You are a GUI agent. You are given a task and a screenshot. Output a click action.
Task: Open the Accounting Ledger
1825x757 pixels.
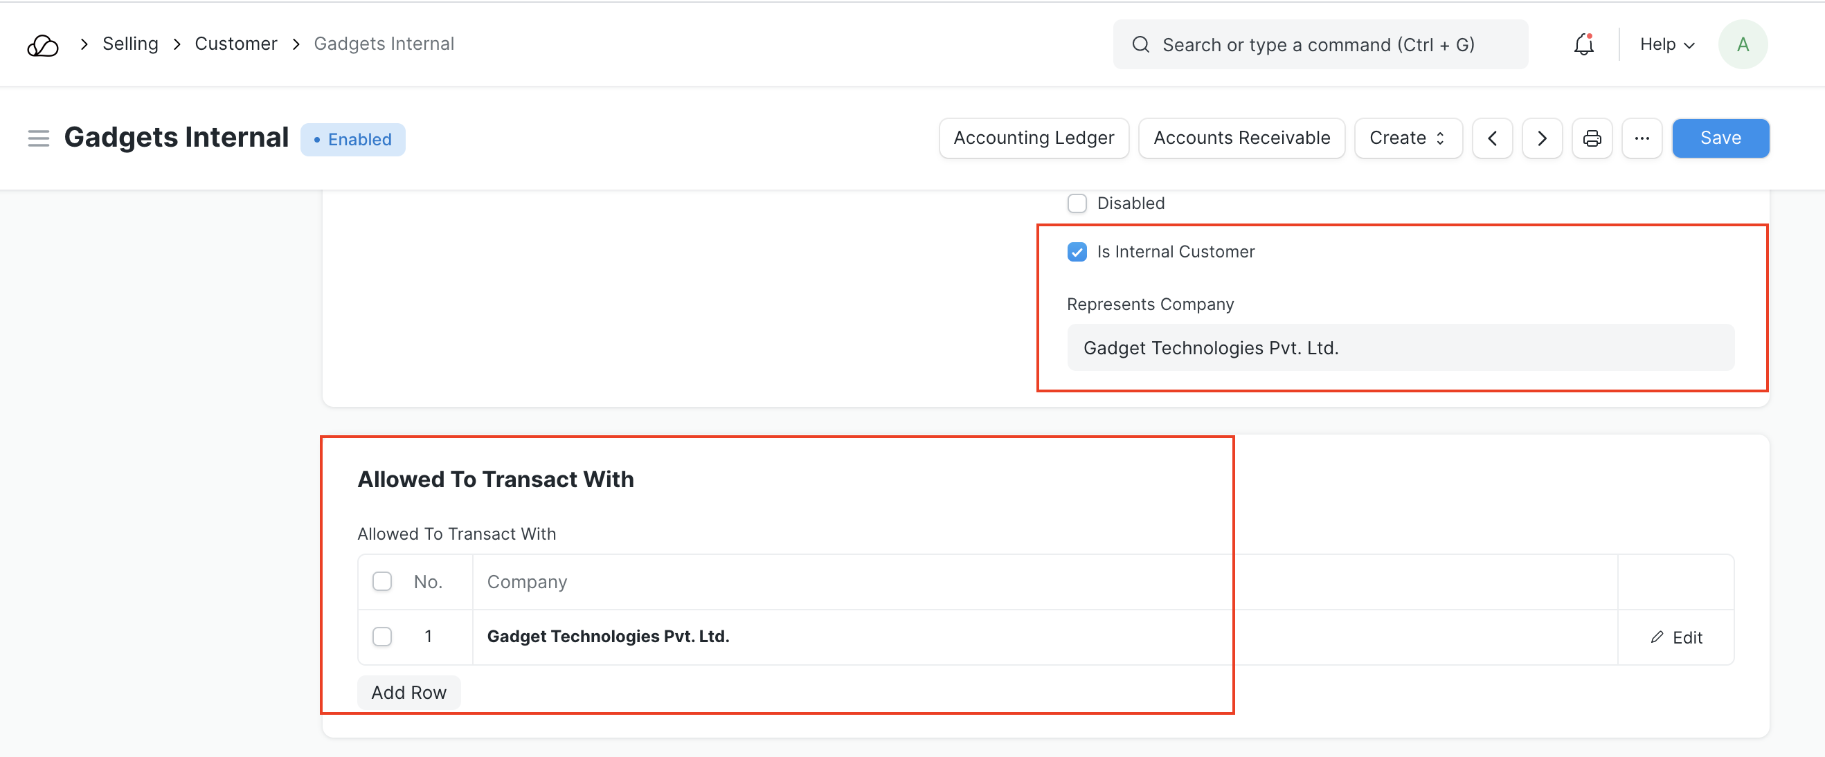click(1034, 138)
